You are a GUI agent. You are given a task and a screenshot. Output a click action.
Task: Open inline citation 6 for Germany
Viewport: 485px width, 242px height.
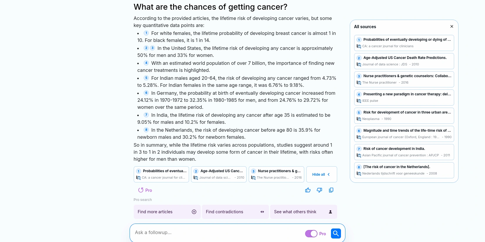[x=146, y=93]
